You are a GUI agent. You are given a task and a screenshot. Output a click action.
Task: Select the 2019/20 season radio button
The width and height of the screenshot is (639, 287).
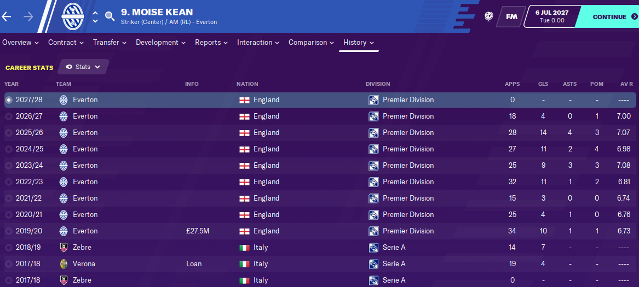point(8,231)
